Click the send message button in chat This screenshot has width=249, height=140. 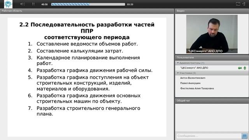click(x=245, y=136)
